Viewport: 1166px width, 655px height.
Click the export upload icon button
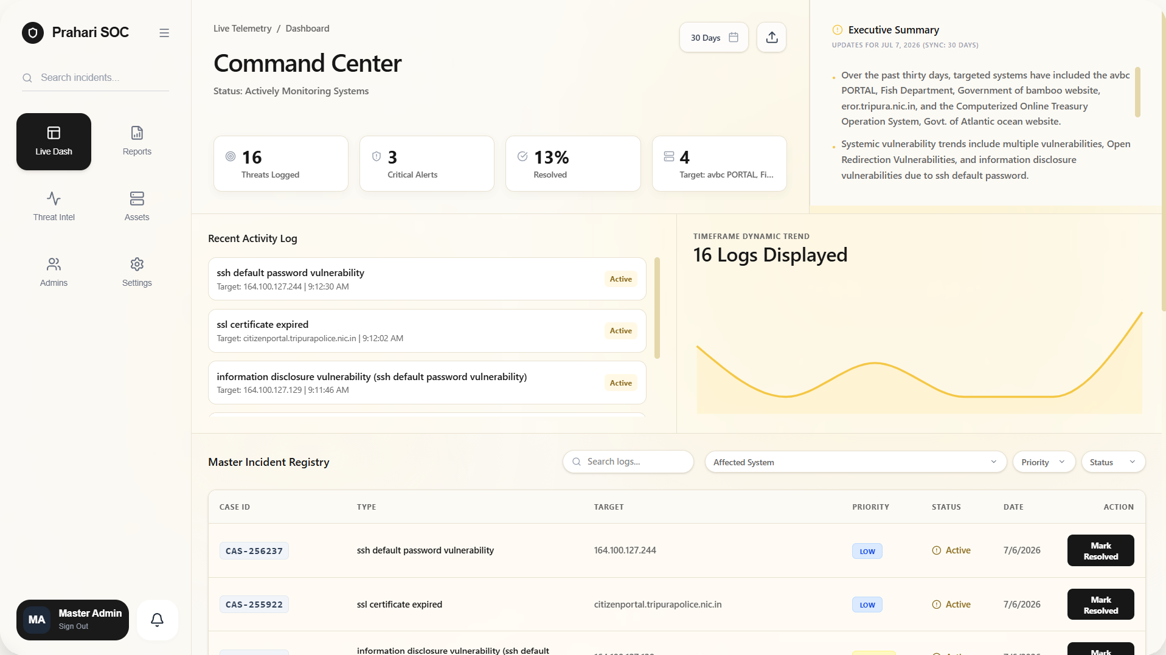(x=772, y=38)
